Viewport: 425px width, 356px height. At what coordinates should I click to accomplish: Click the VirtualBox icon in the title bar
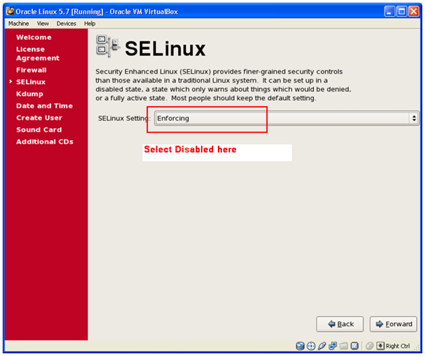[x=9, y=12]
